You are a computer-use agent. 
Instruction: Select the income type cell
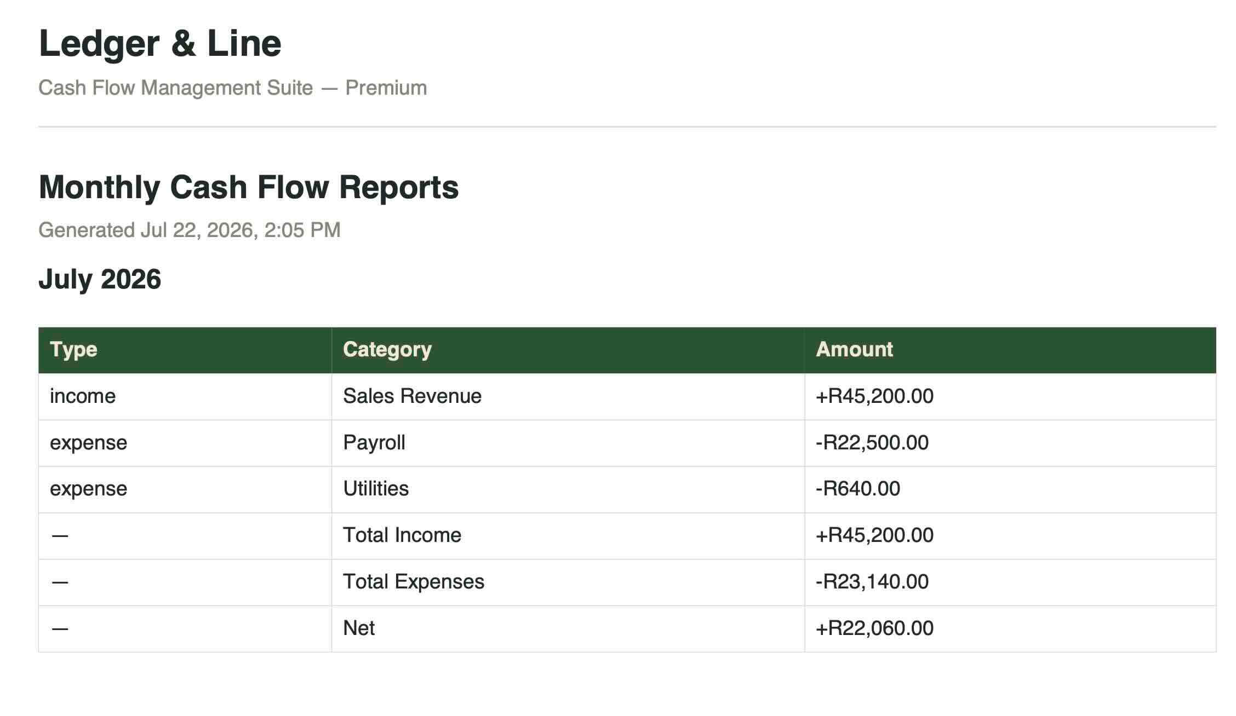[185, 396]
